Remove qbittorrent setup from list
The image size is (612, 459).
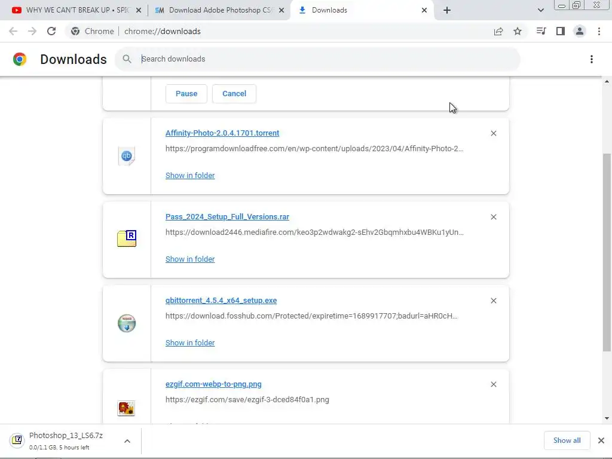493,301
